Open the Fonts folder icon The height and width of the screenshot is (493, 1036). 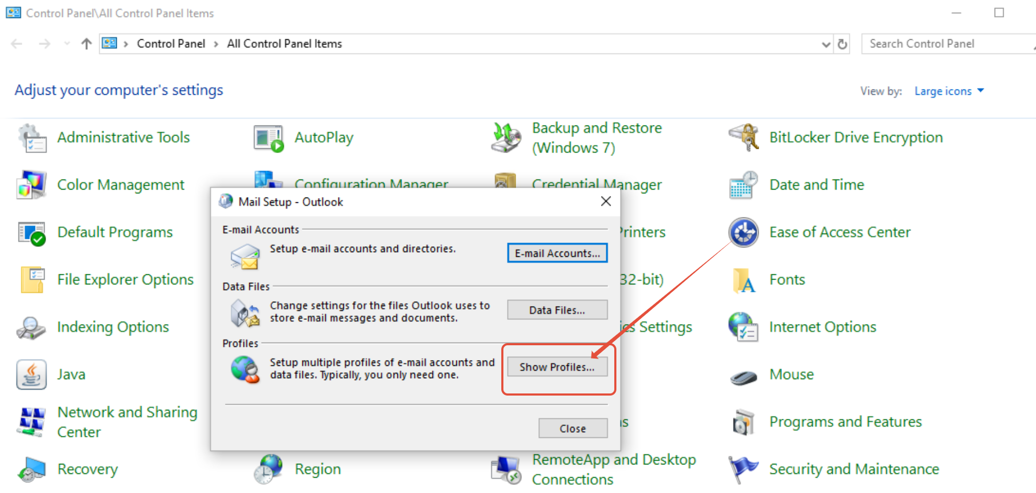click(x=743, y=280)
